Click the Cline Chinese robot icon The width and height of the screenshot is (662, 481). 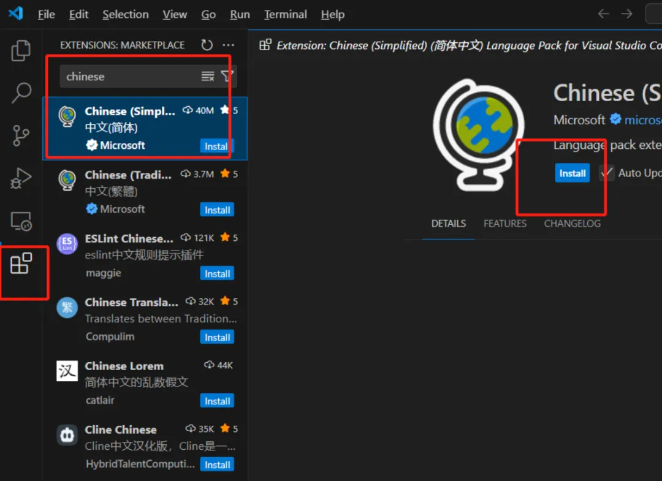[x=67, y=434]
